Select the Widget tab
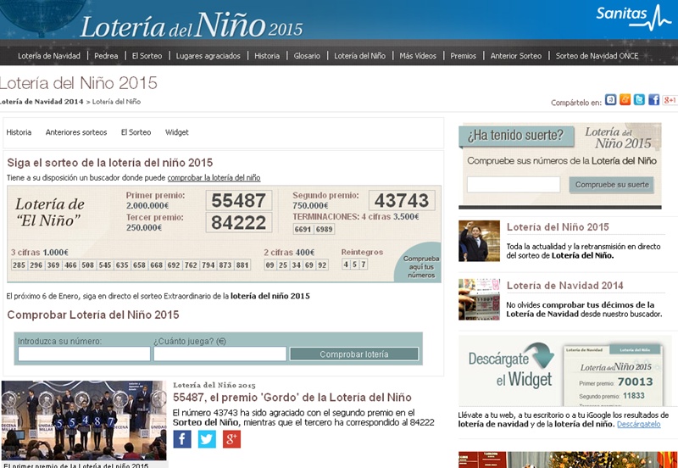Screen dimensions: 678x468 pos(177,133)
